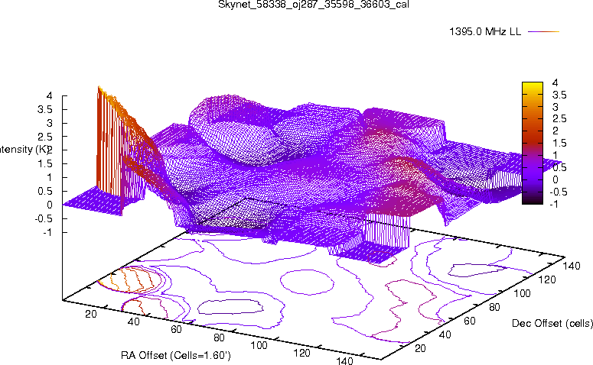Viewport: 593px width, 365px height.
Task: Select tick label 20 on the Dec Offset axis
Action: [x=420, y=348]
